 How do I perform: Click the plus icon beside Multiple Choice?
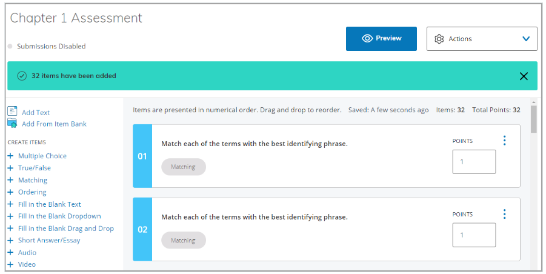pyautogui.click(x=10, y=156)
